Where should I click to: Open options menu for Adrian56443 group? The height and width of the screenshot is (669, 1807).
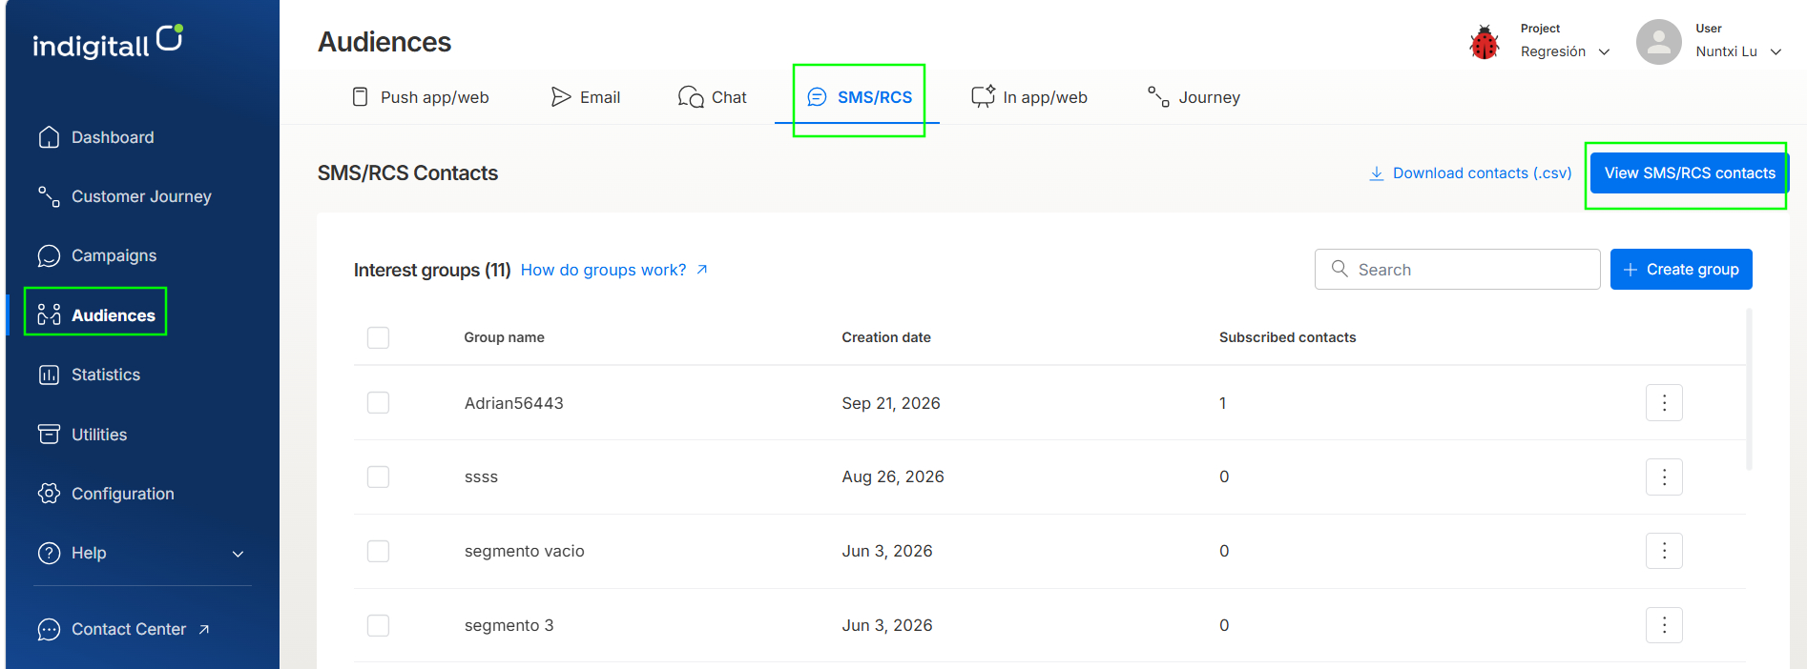coord(1664,403)
